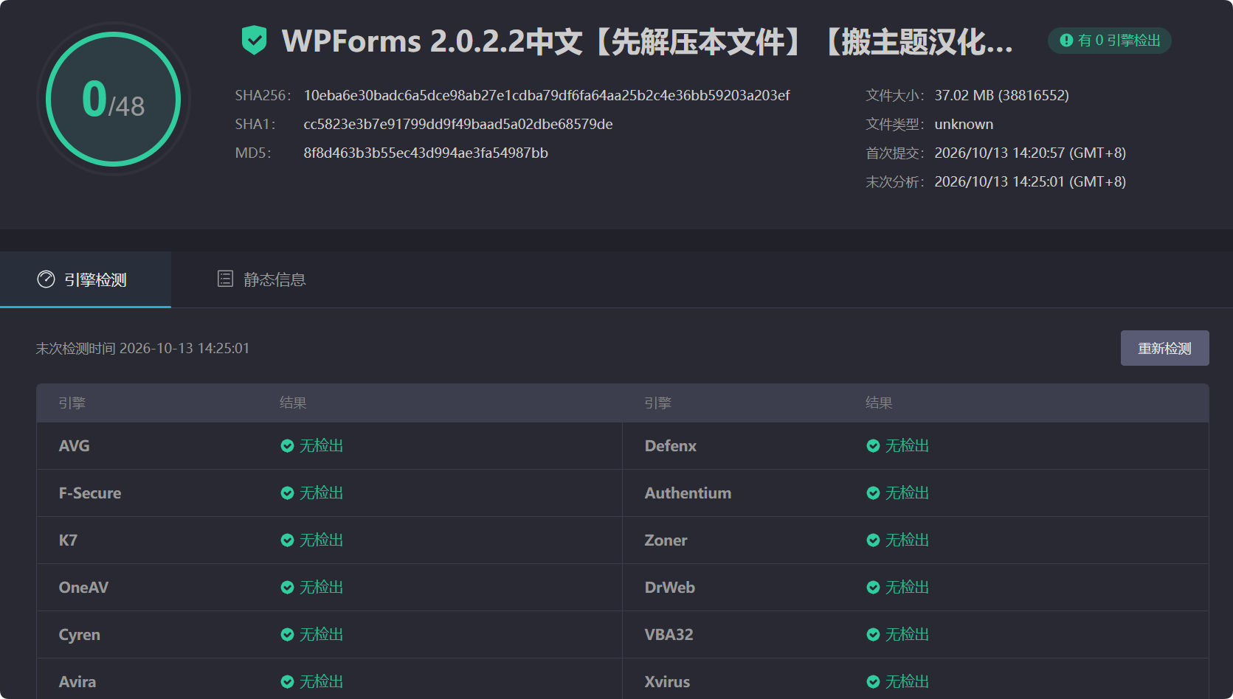
Task: Click the check icon in Defenx row
Action: [x=873, y=446]
